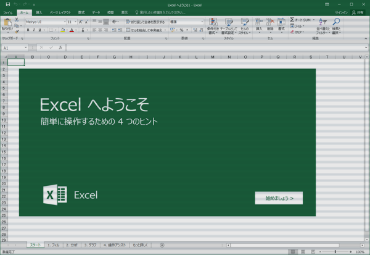Viewport: 370px width, 255px height.
Task: Open the クリア clear dropdown
Action: coord(297,32)
